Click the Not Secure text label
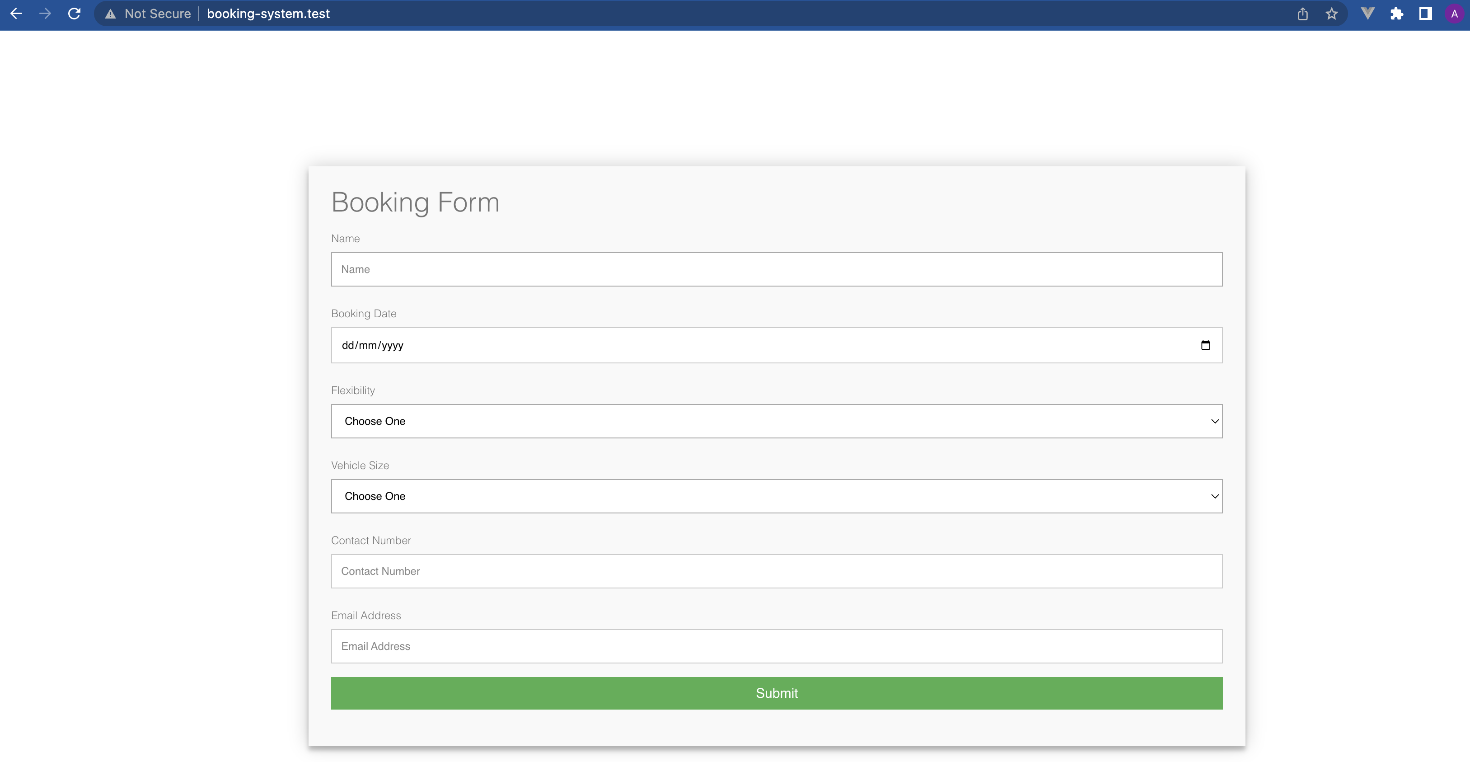 point(158,14)
